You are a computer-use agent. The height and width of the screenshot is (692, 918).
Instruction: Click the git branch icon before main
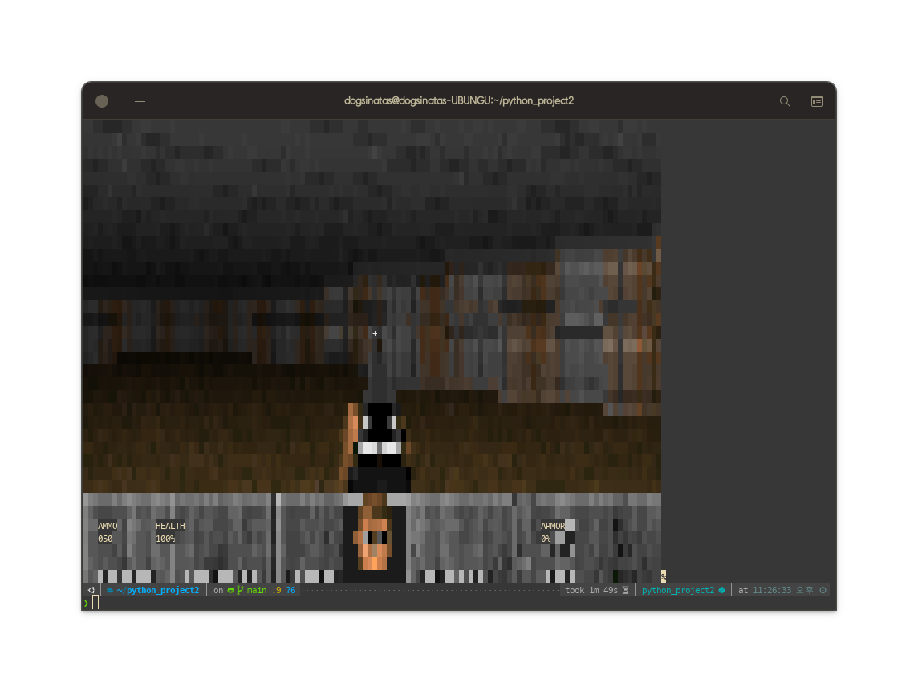[x=240, y=590]
